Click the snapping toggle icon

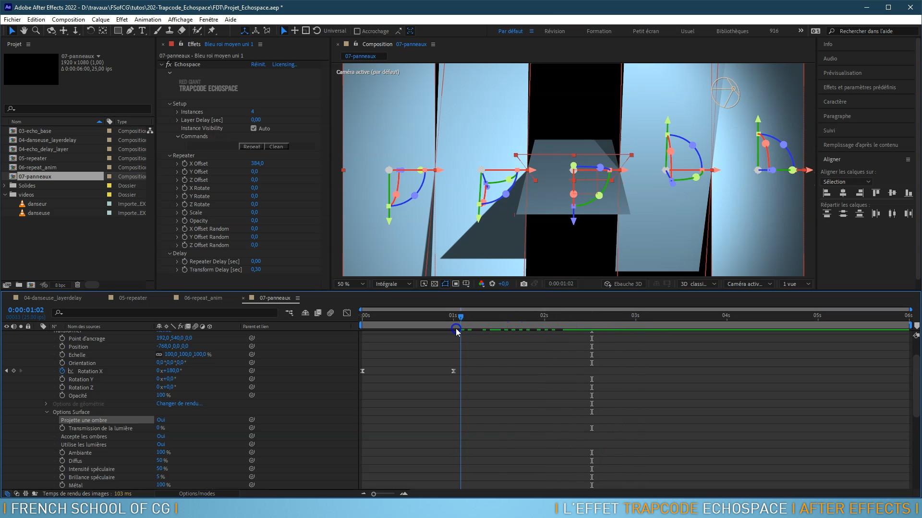point(356,30)
